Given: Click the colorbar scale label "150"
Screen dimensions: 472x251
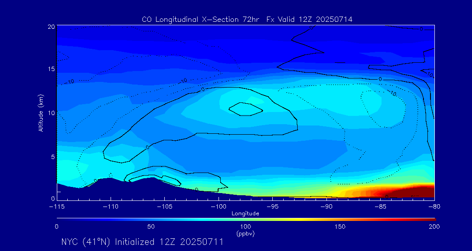Looking at the screenshot, I should click(x=340, y=227).
